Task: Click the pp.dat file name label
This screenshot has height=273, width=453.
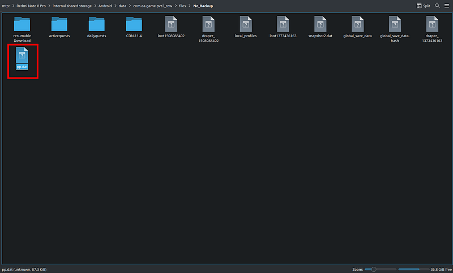Action: [22, 67]
